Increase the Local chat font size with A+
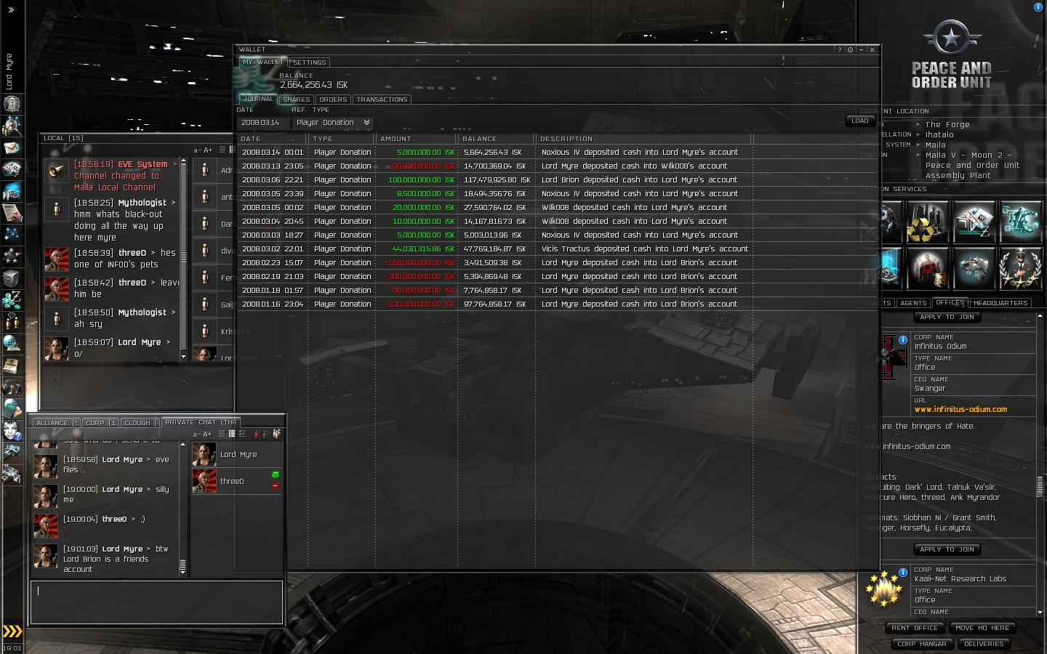 pyautogui.click(x=208, y=150)
